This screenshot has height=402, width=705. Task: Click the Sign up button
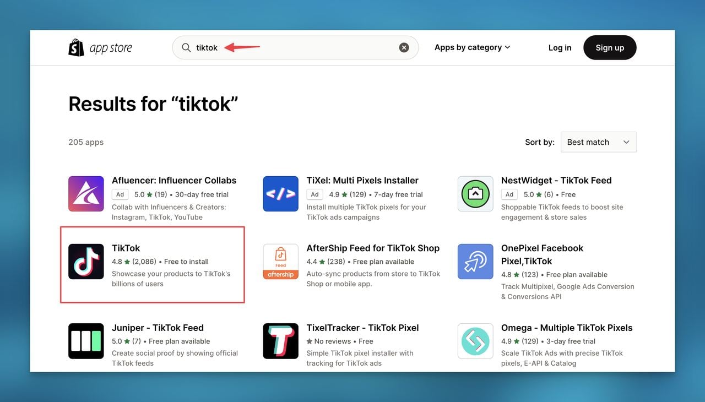pos(610,47)
